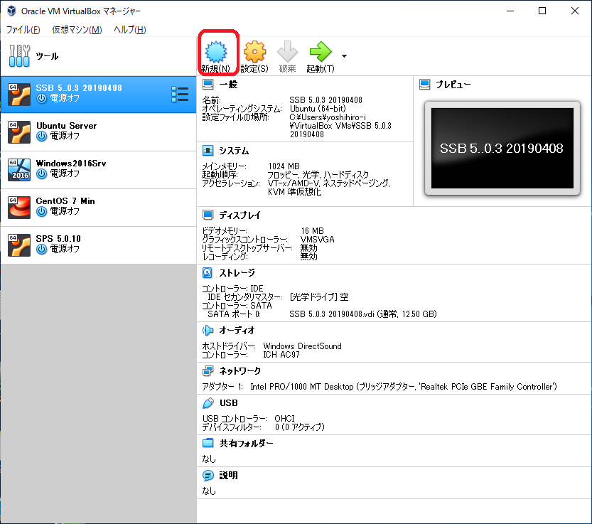
Task: Click the VirtualBox title bar cube icon
Action: point(11,11)
